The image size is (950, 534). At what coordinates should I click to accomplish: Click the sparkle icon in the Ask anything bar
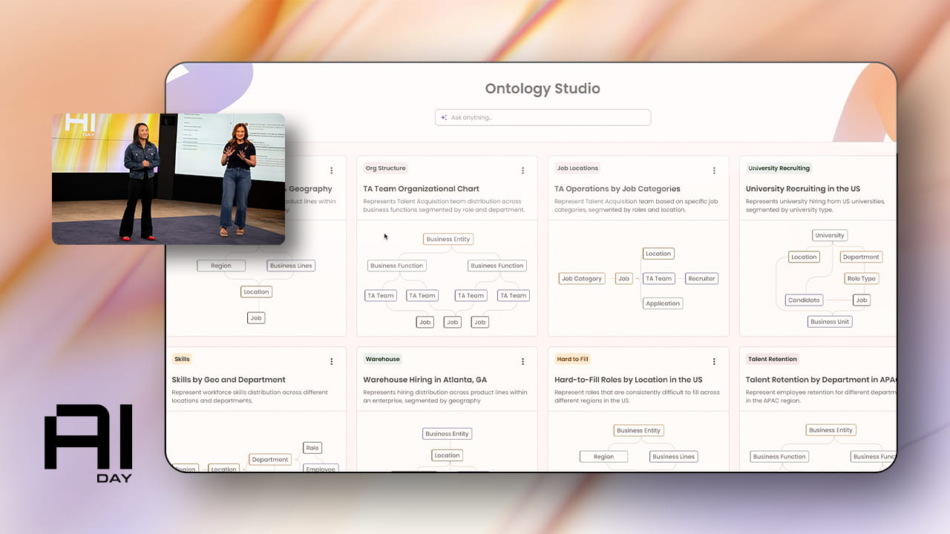pos(444,117)
